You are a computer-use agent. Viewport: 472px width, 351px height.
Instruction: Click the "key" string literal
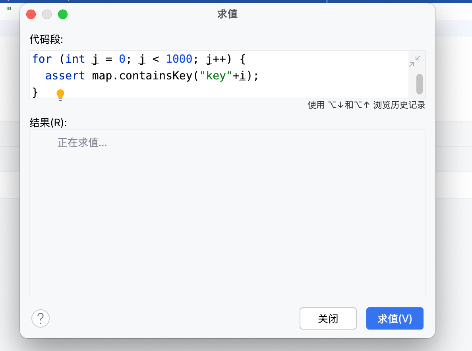pyautogui.click(x=216, y=76)
